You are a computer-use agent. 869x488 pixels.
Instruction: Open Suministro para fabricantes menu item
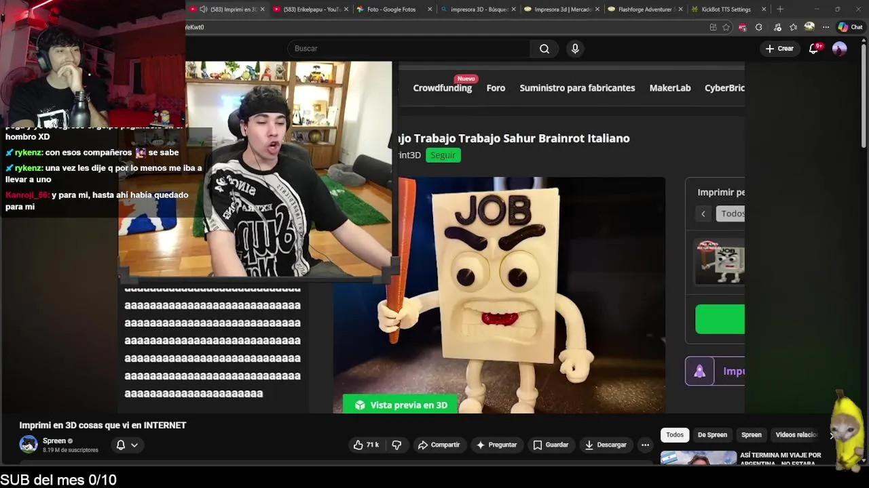point(577,87)
